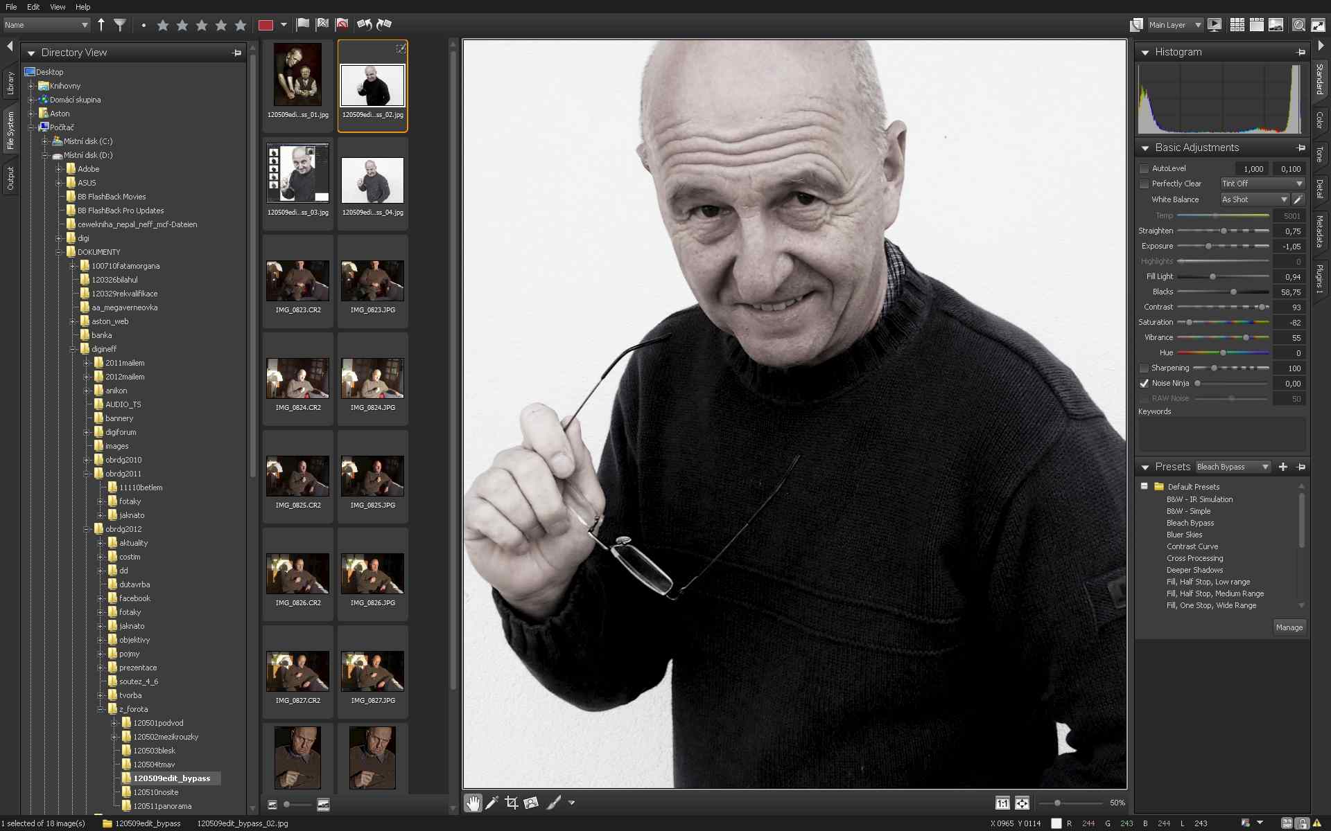Toggle the Sharpening checkbox
Screen dimensions: 1331x831
(x=1145, y=368)
